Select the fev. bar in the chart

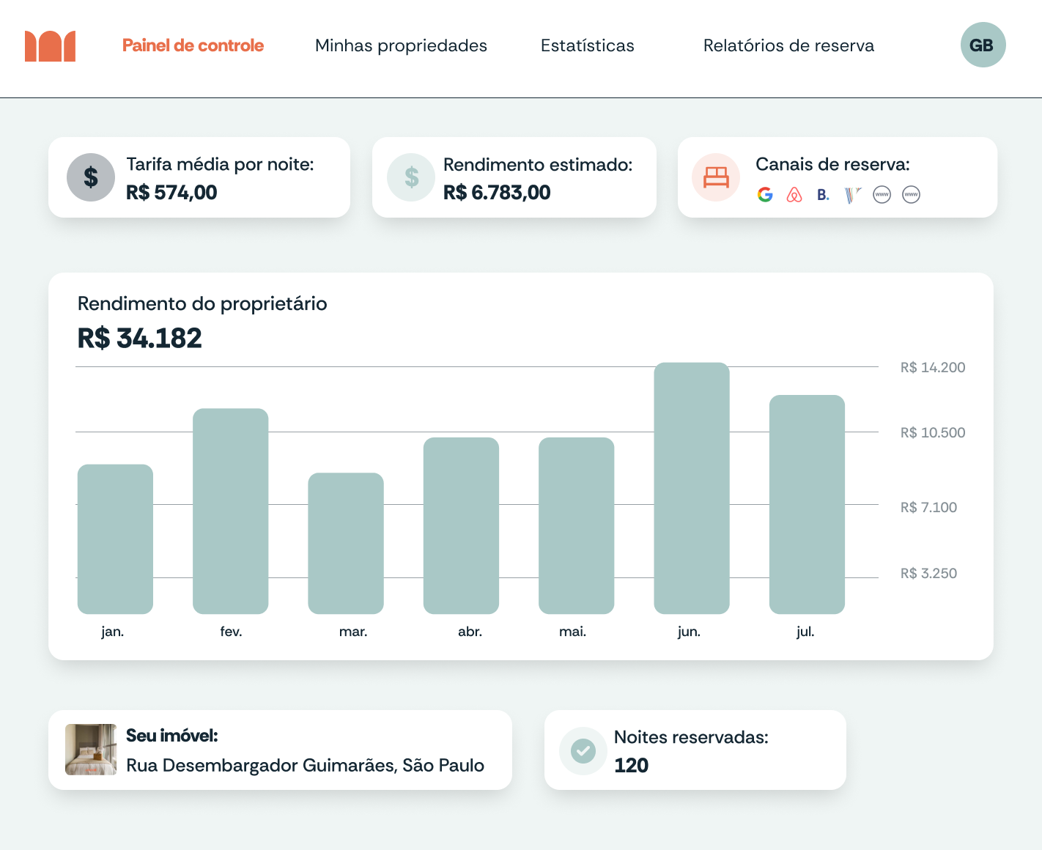tap(231, 511)
